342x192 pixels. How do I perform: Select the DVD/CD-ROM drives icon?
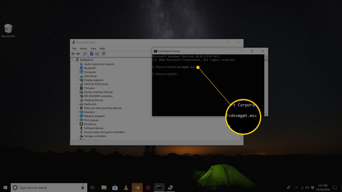81,84
